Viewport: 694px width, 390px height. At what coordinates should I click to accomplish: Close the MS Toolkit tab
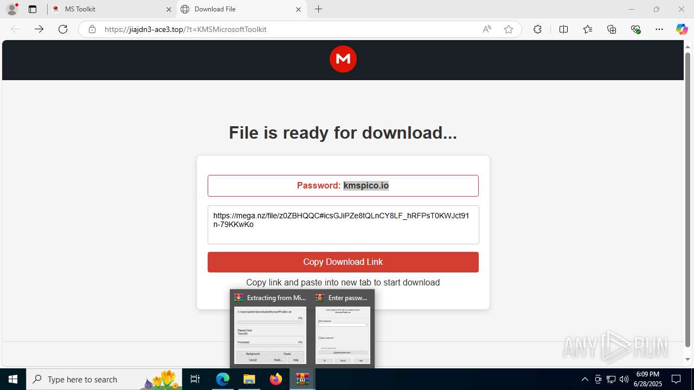tap(169, 9)
